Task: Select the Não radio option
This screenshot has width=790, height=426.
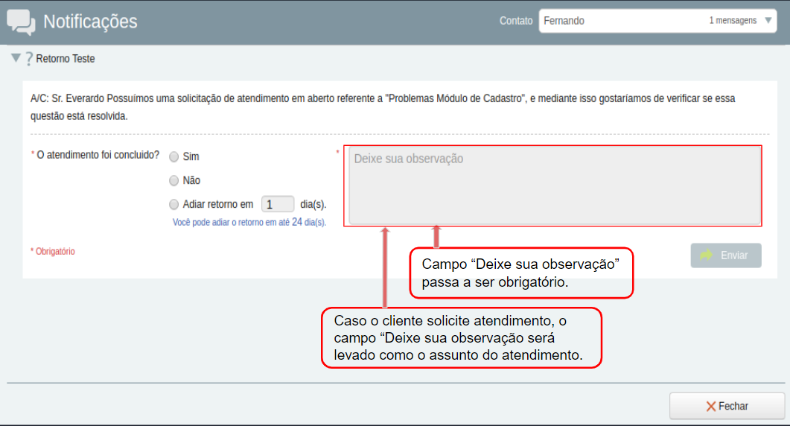Action: (173, 180)
